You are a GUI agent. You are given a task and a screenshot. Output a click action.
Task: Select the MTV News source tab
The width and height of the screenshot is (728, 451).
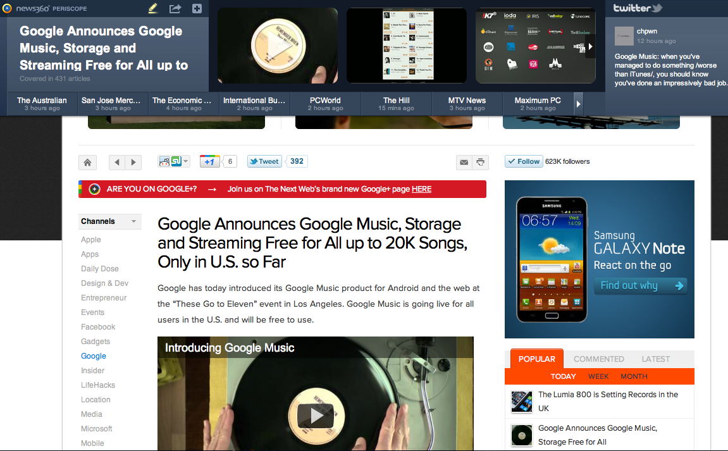pyautogui.click(x=467, y=104)
